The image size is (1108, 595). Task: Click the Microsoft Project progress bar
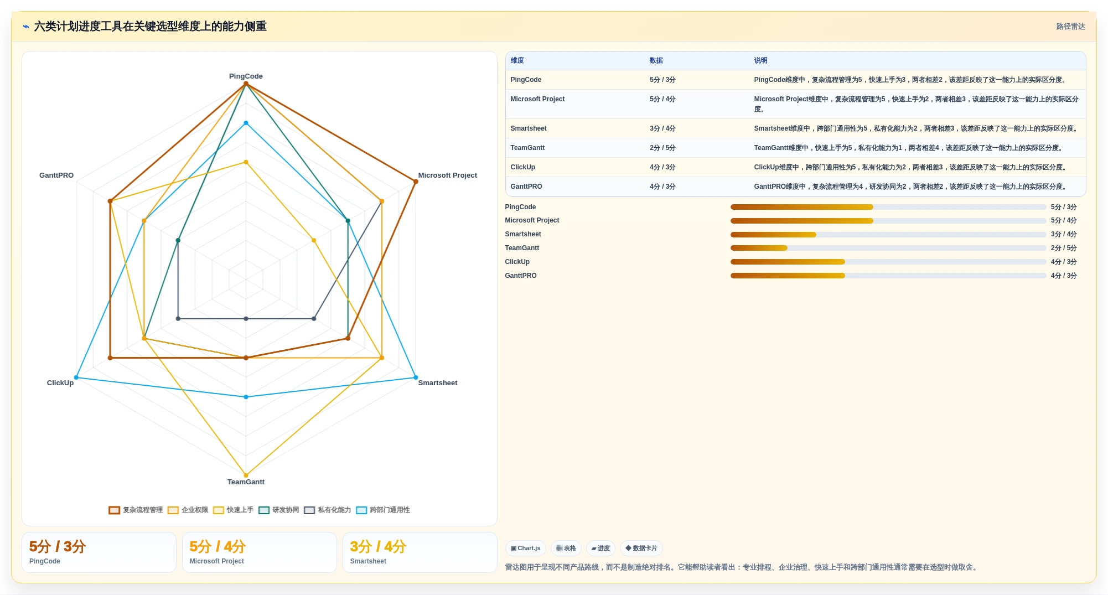(x=888, y=221)
